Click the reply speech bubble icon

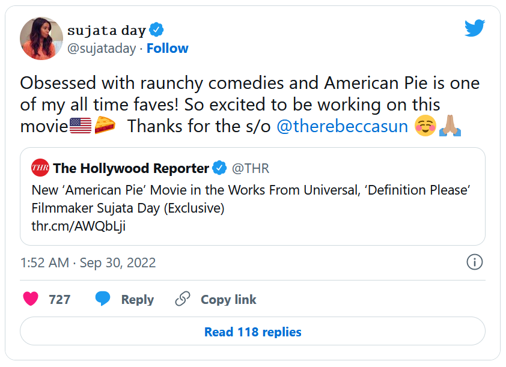coord(103,299)
